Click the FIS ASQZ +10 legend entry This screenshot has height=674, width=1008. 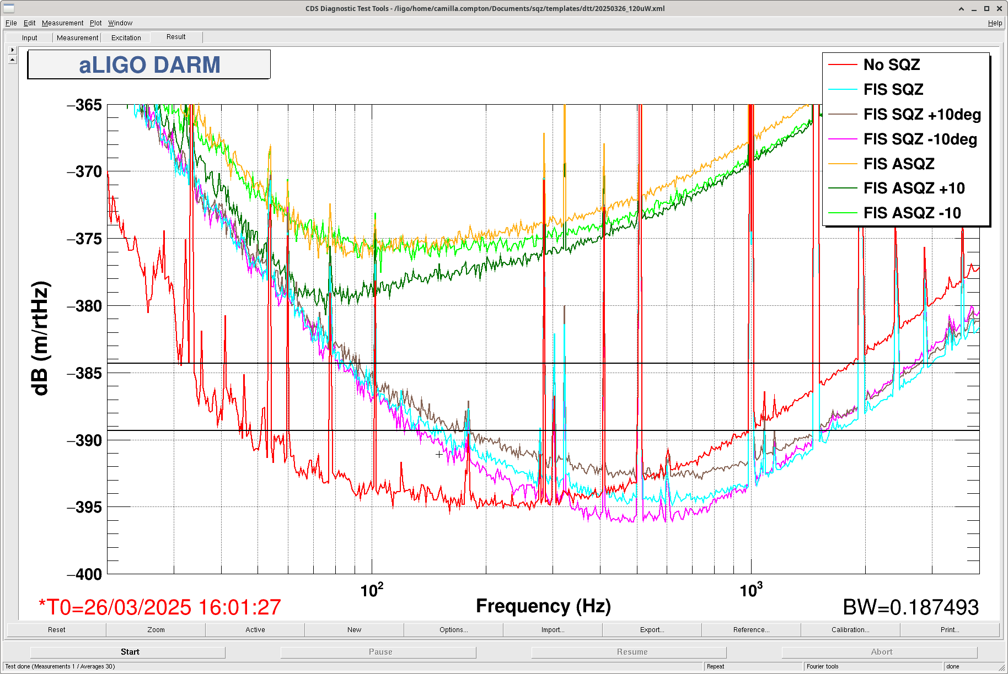914,188
